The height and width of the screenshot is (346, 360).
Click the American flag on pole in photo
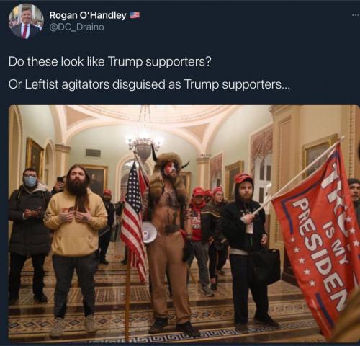pos(134,220)
